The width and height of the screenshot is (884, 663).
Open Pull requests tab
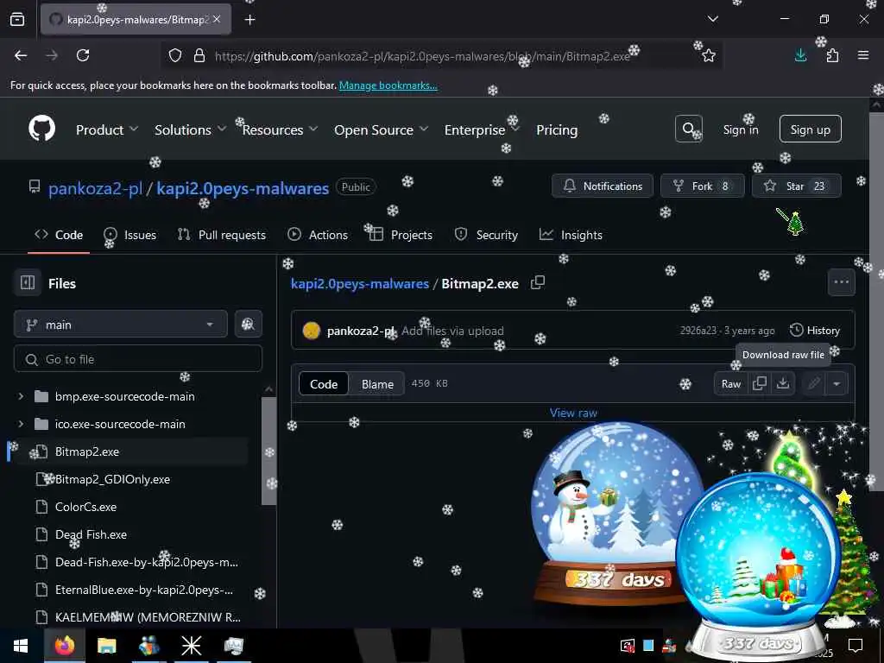click(222, 235)
